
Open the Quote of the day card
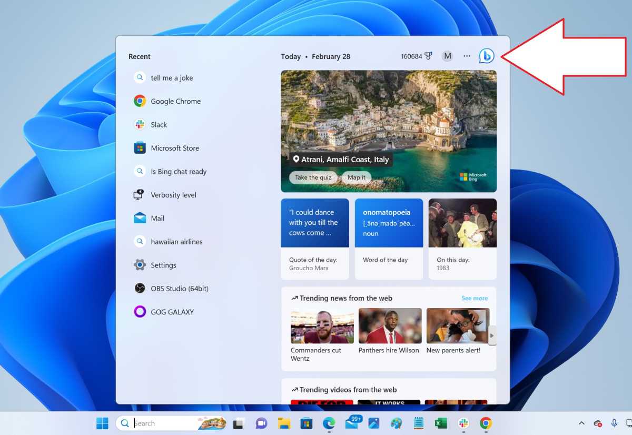314,239
